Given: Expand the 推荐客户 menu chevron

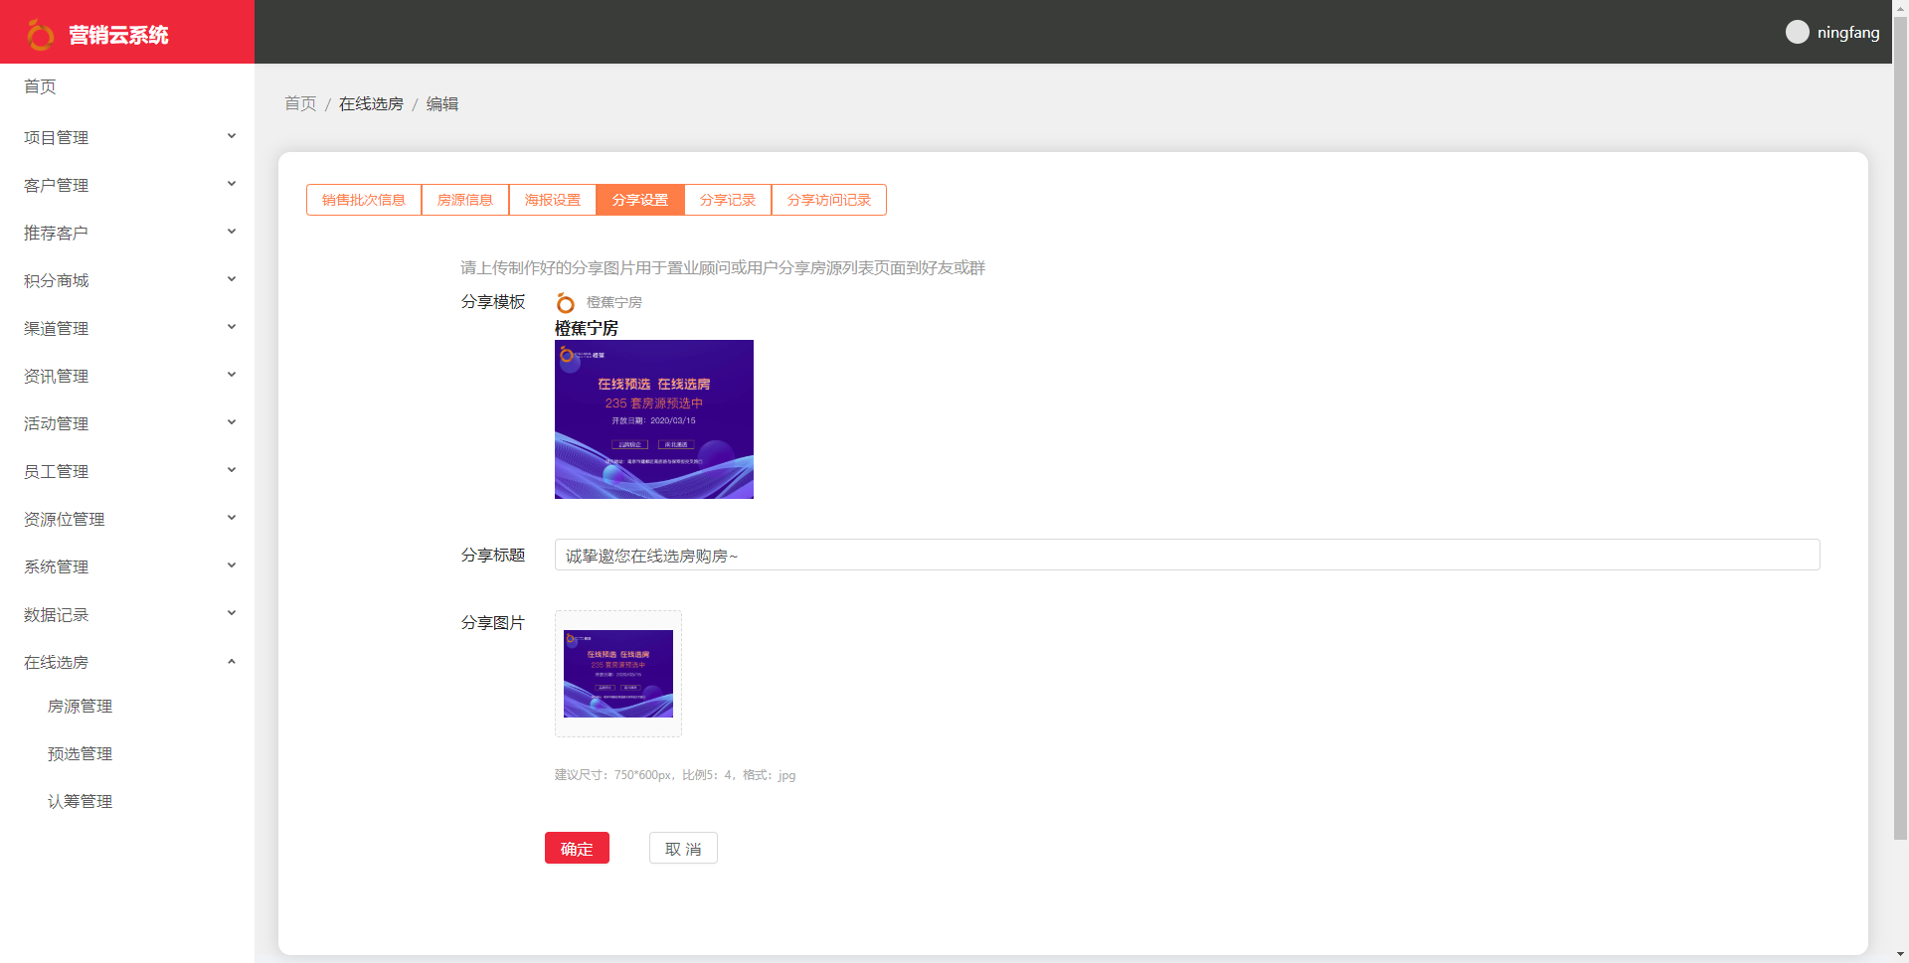Looking at the screenshot, I should 232,232.
